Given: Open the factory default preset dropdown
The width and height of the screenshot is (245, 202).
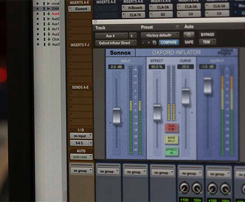Looking at the screenshot, I should point(160,35).
